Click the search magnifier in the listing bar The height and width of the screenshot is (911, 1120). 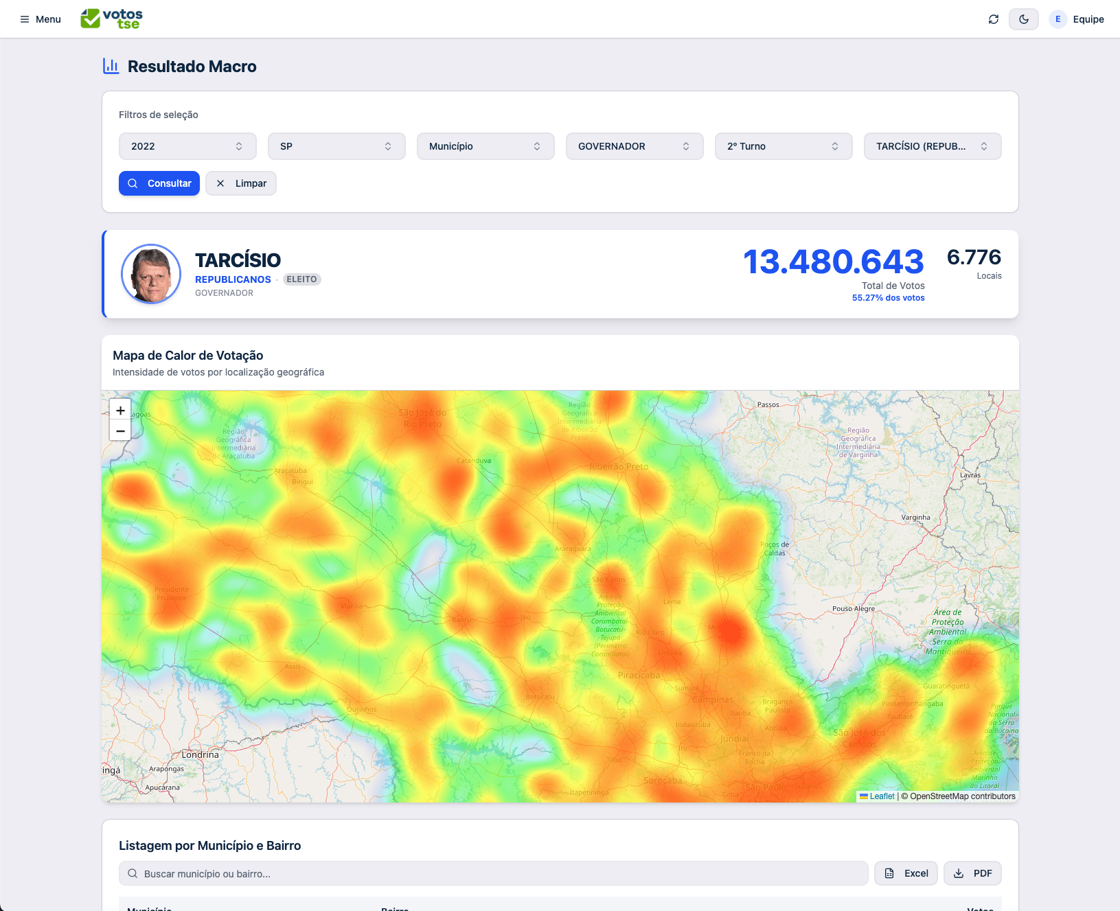132,873
